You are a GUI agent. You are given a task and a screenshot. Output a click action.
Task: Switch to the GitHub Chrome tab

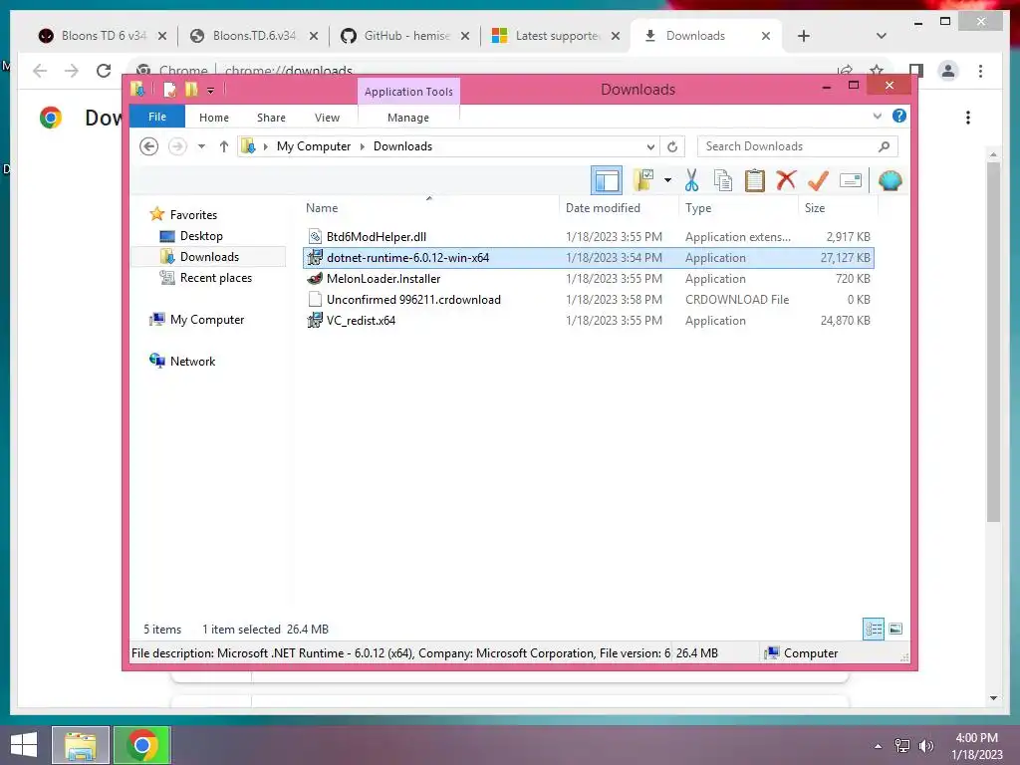405,36
